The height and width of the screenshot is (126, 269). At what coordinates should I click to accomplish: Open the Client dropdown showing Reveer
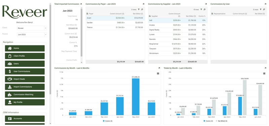tap(32, 28)
